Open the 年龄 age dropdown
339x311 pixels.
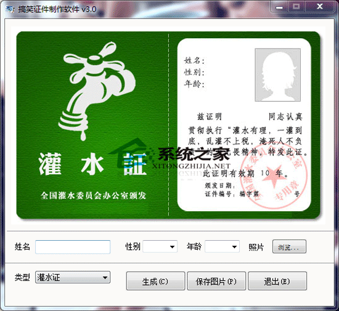pos(222,246)
